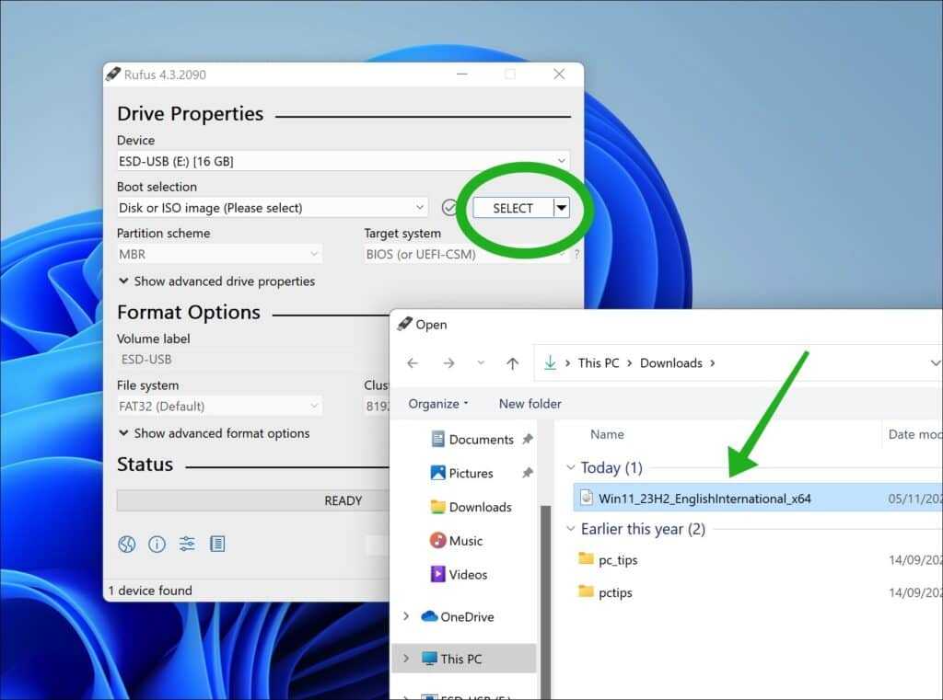Viewport: 943px width, 700px height.
Task: Open recent locations dropdown chevron
Action: tap(481, 363)
